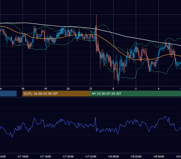Click the "1/7 20:00" label on oscillator axis
Viewport: 181px width, 159px height.
68,157
